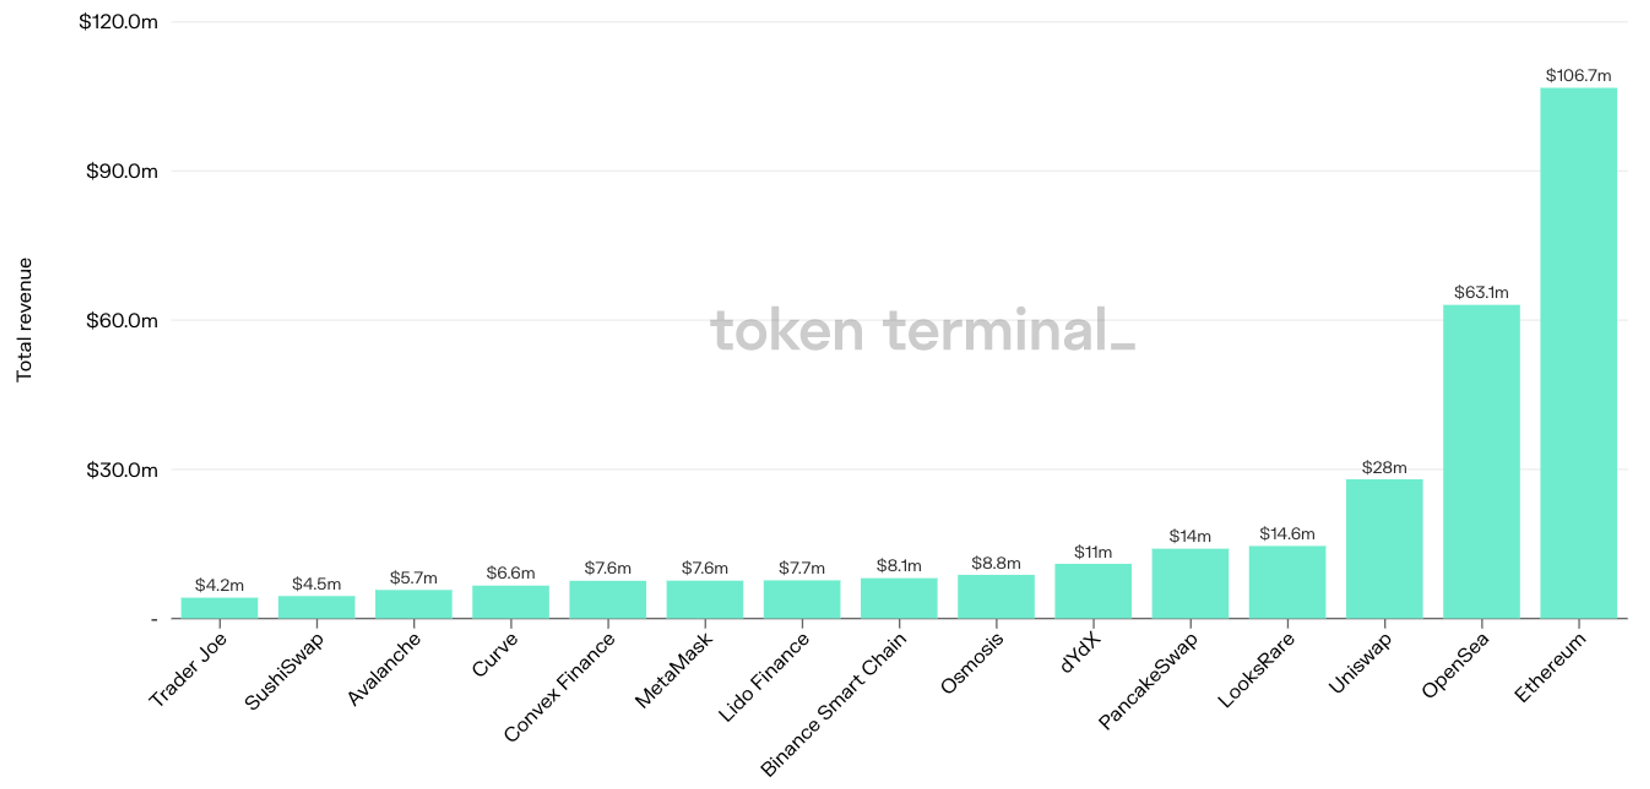
Task: Click the Lido Finance axis label
Action: [x=764, y=678]
